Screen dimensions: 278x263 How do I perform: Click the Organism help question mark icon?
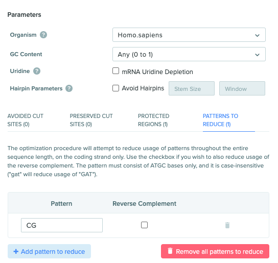tap(43, 35)
